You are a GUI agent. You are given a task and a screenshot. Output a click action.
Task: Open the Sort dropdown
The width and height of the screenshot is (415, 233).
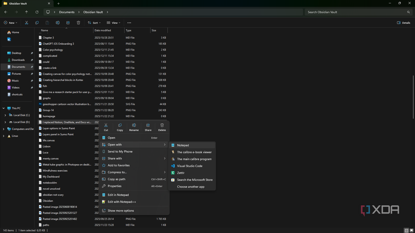coord(94,23)
